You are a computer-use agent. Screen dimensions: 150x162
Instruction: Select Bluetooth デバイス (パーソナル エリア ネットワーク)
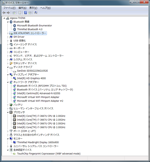point(45,90)
